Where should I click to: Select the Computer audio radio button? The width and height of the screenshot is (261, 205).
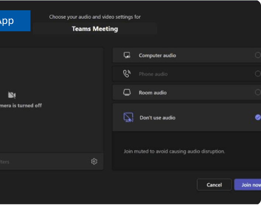(x=258, y=55)
